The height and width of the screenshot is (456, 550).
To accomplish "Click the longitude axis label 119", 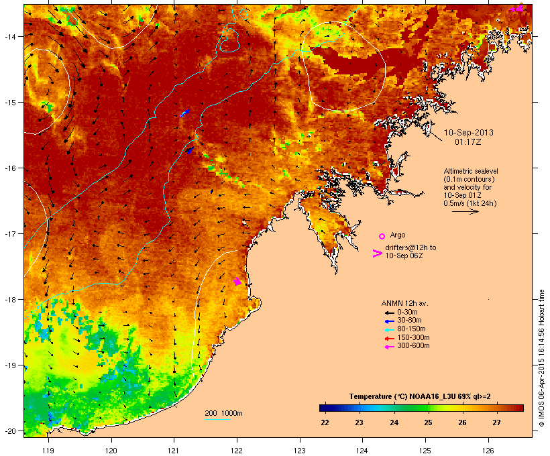I will point(48,451).
